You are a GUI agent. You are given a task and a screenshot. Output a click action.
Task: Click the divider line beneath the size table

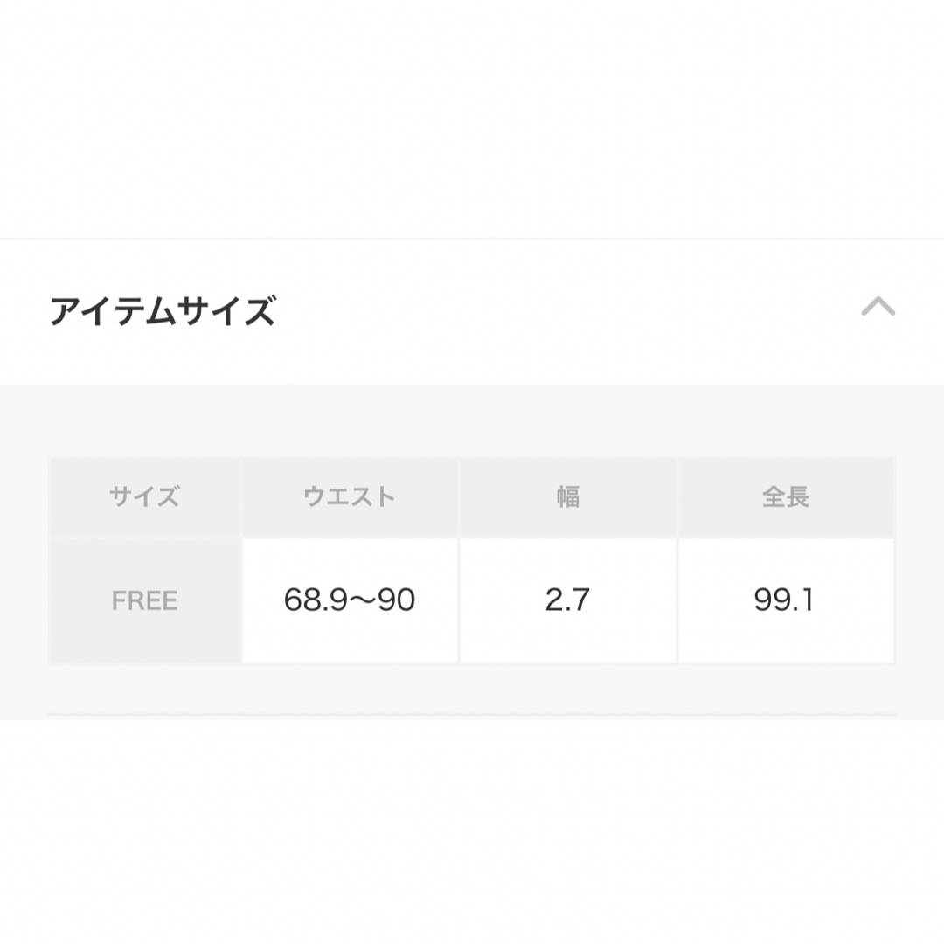472,715
